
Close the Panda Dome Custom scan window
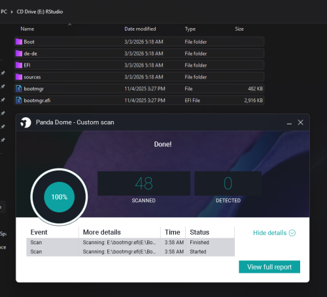click(x=301, y=122)
